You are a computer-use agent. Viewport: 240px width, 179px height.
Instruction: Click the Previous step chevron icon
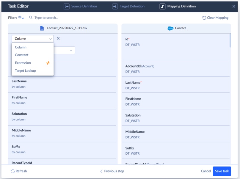point(101,171)
